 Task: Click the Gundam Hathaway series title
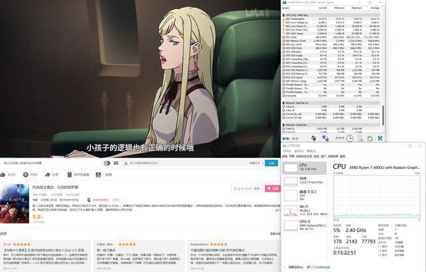pyautogui.click(x=55, y=188)
